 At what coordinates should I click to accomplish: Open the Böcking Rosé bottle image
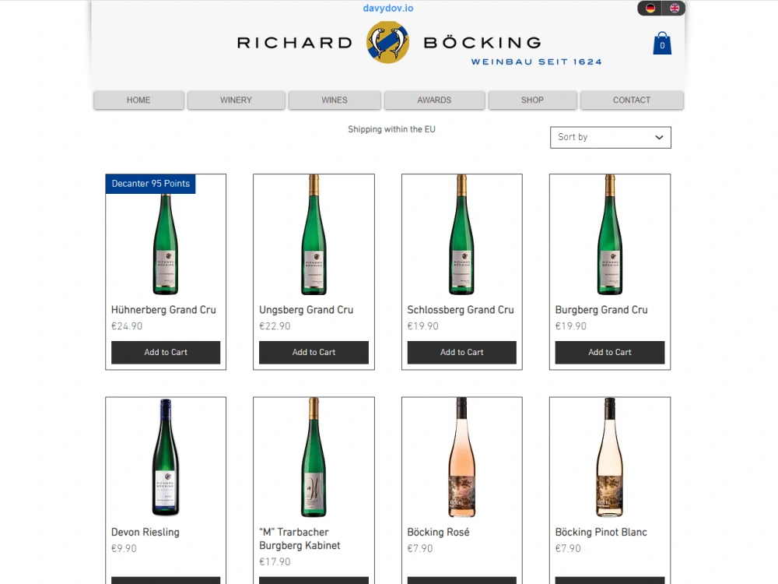click(462, 457)
